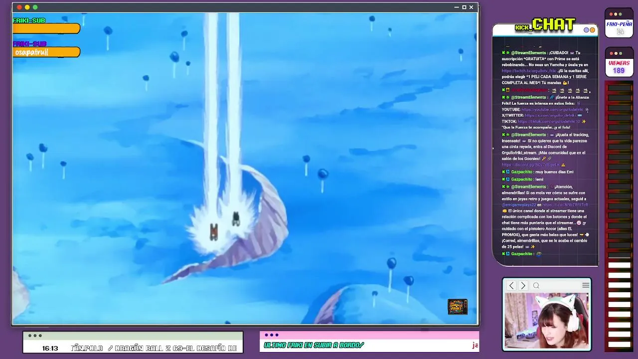Click the YOUTUBE: label in chat
This screenshot has width=638, height=359.
[511, 109]
